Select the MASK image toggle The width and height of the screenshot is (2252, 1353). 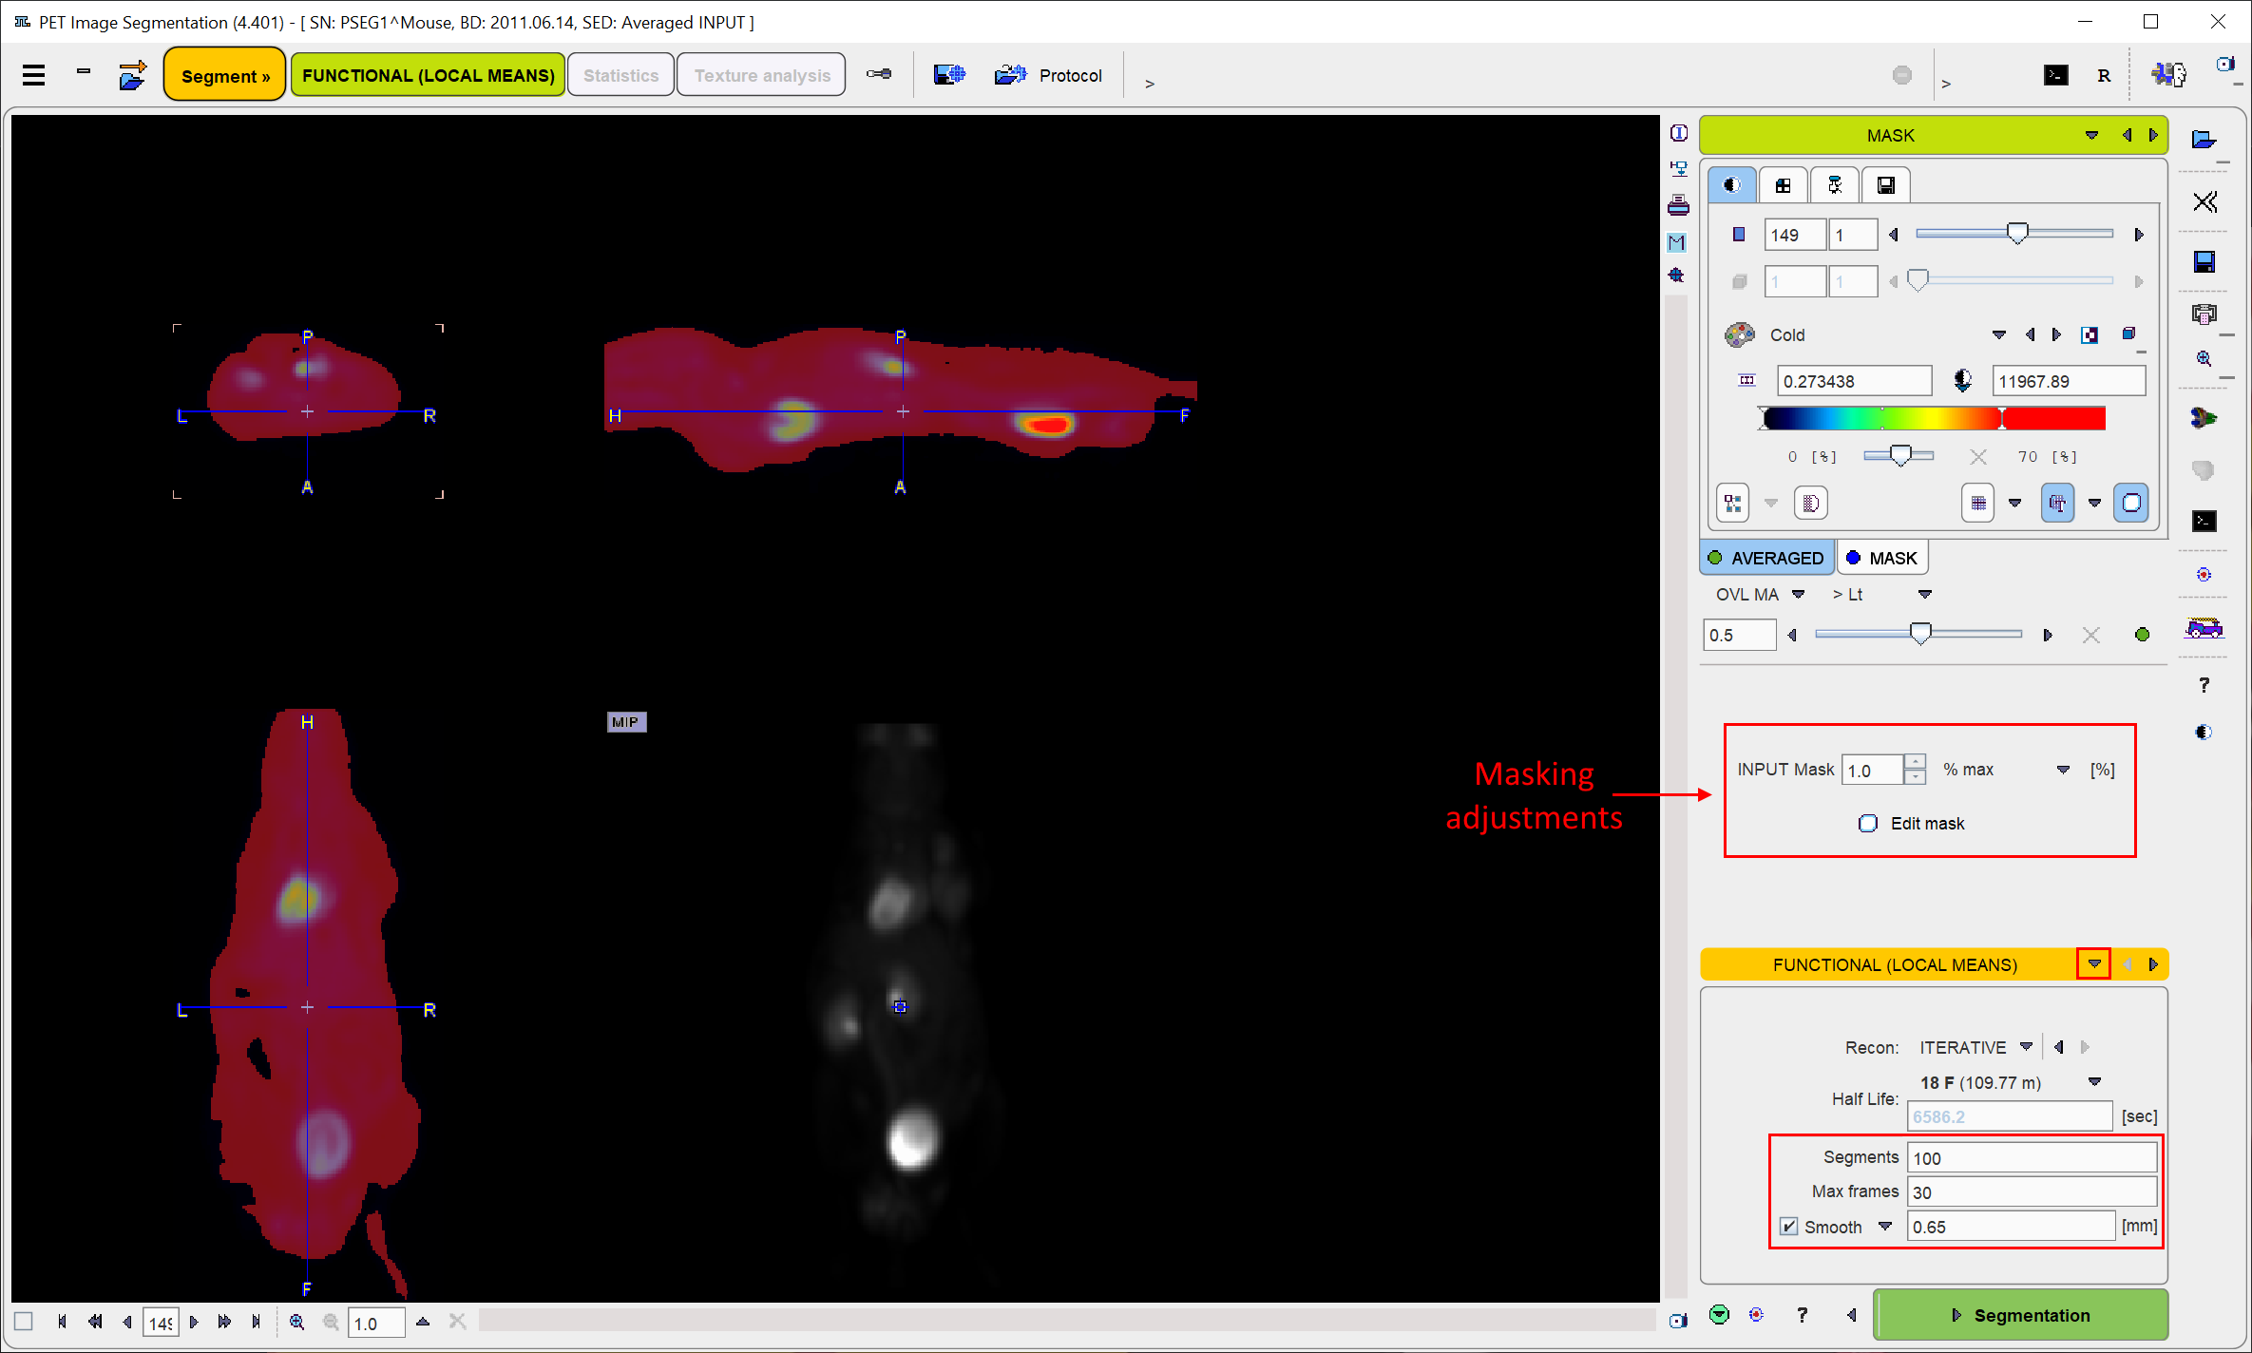1882,558
